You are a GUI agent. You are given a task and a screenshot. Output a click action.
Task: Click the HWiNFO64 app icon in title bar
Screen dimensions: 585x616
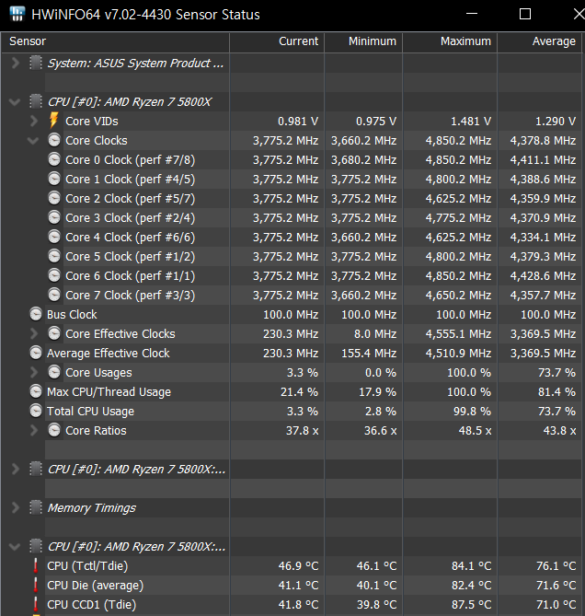17,14
